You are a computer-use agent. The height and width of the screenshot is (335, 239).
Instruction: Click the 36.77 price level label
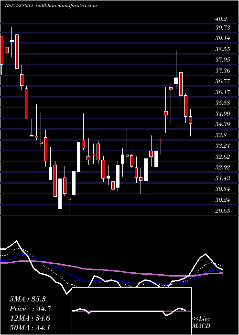coord(222,81)
